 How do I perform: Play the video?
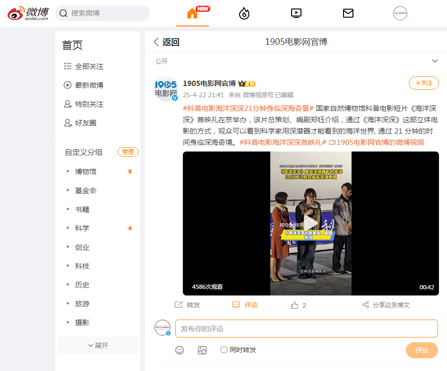[x=311, y=223]
